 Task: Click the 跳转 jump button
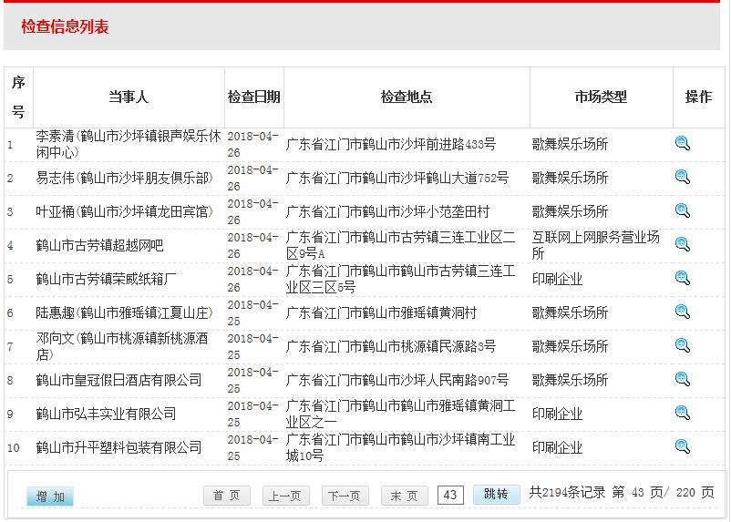(x=496, y=494)
